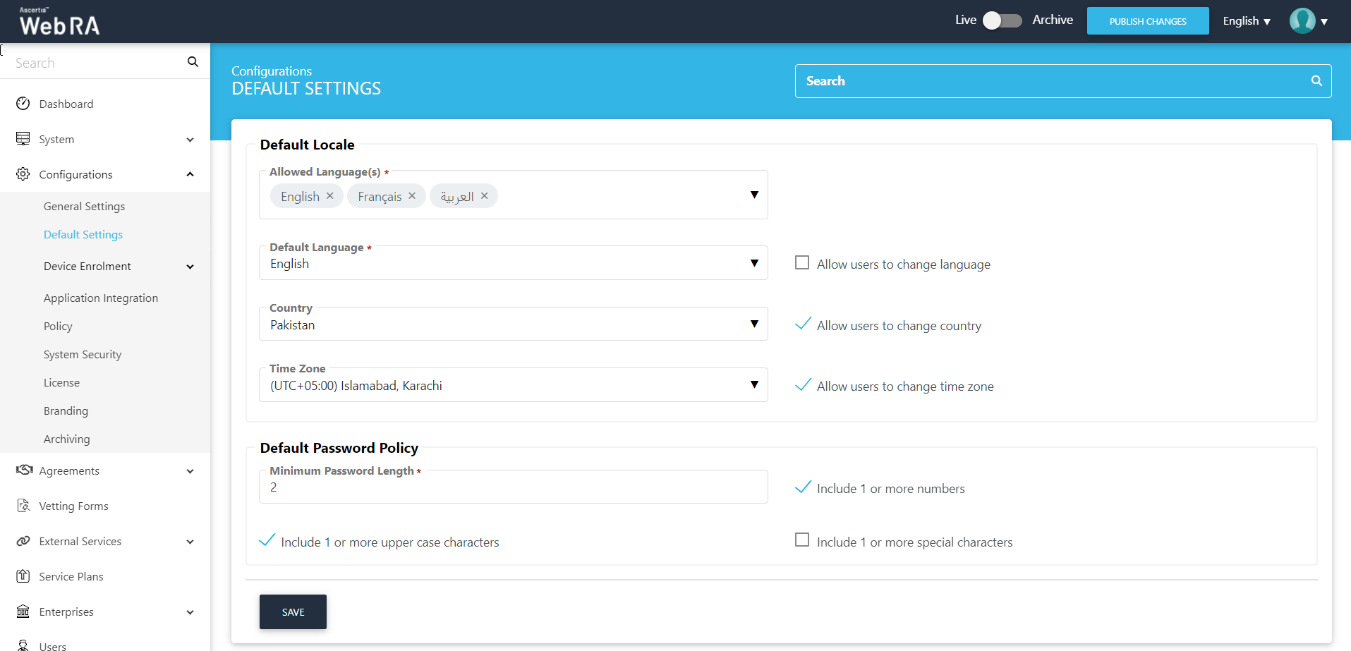Remove the Français language tag
This screenshot has height=651, width=1351.
(x=412, y=196)
